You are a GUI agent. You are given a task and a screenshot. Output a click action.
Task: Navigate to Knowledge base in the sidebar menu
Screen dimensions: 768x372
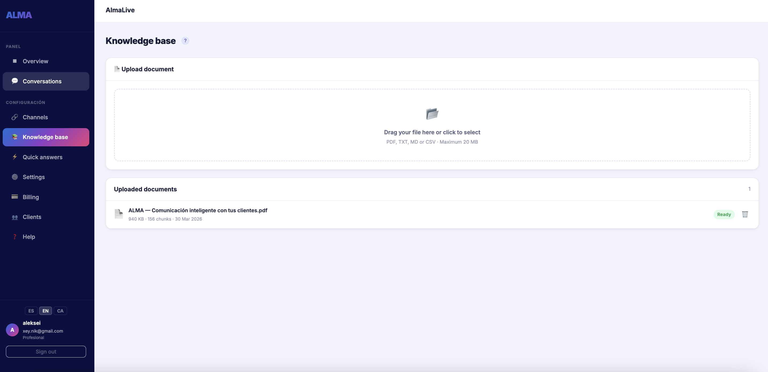point(45,137)
